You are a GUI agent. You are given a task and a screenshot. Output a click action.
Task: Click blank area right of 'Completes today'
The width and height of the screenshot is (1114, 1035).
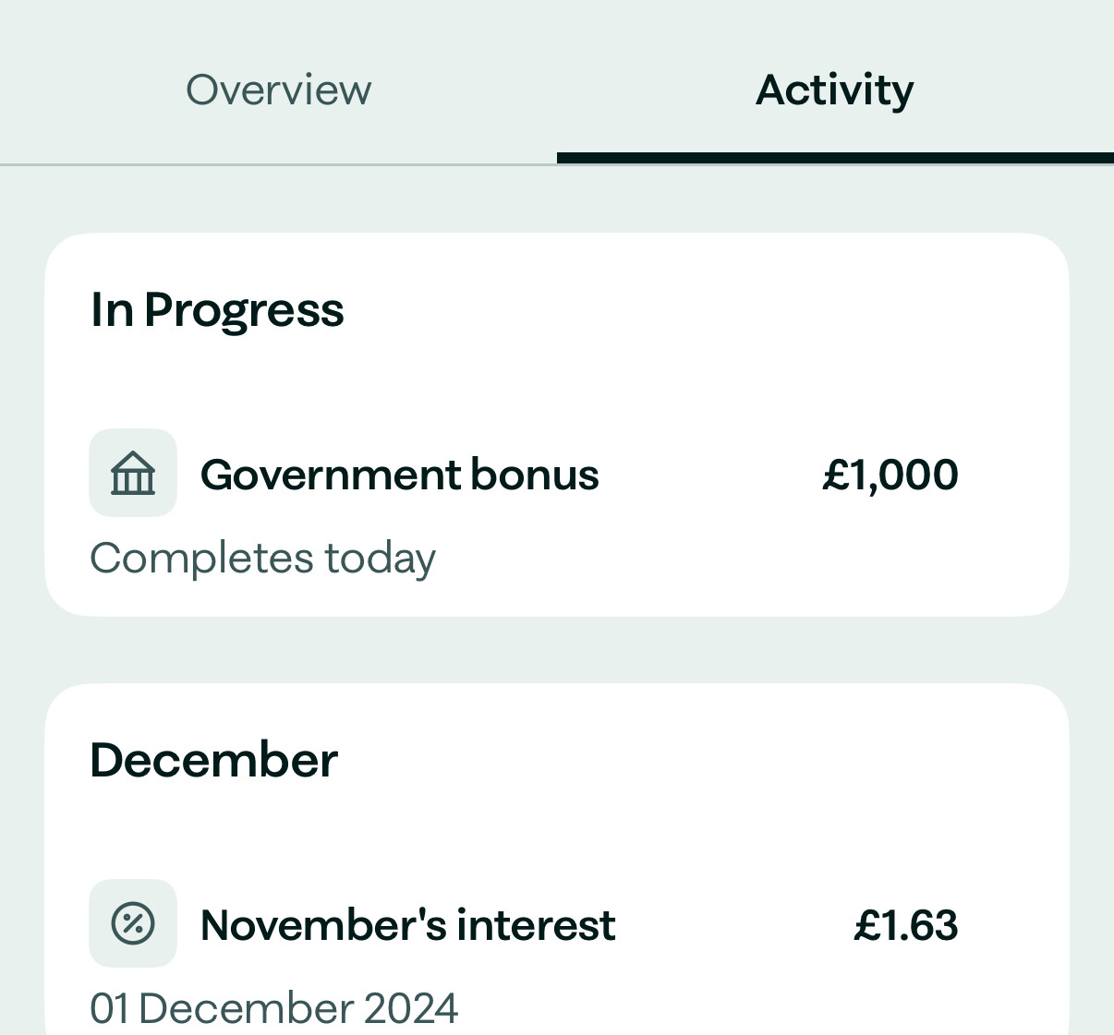pos(739,559)
